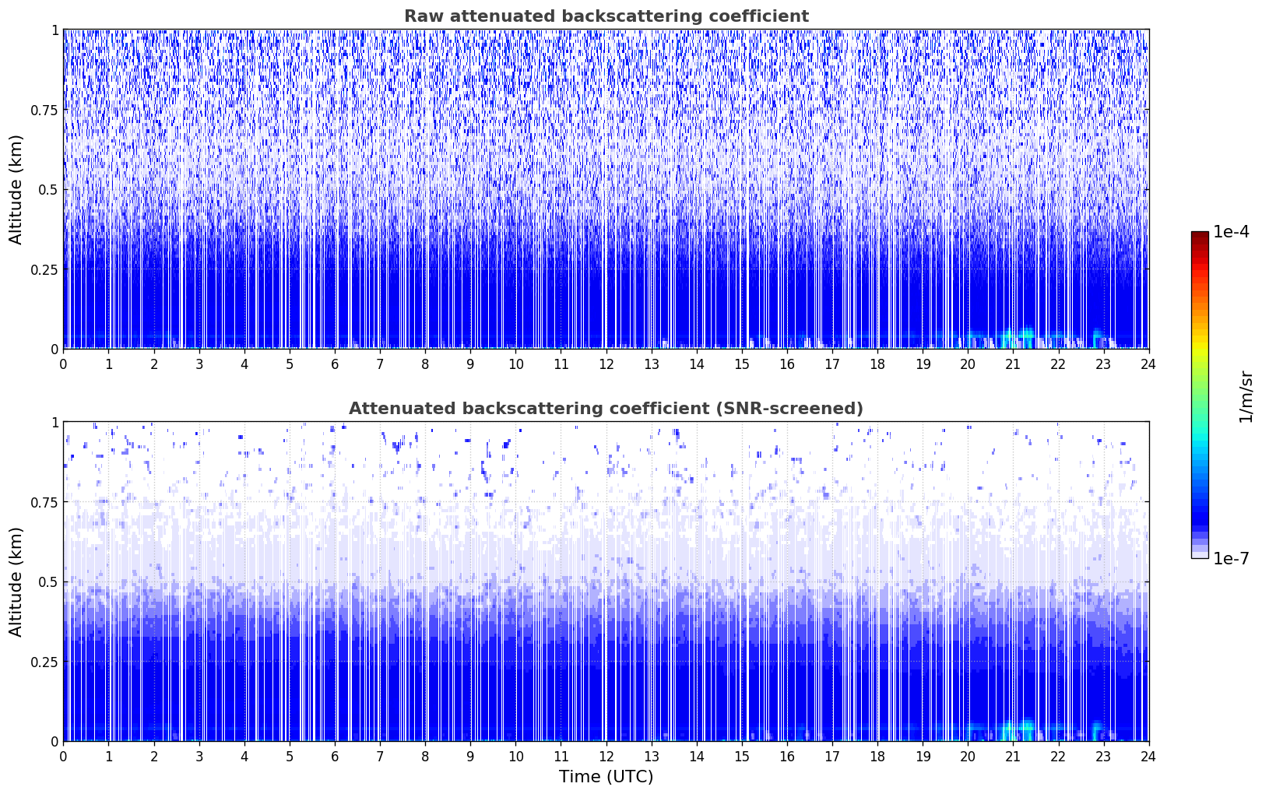The width and height of the screenshot is (1262, 794).
Task: Pick the dark red top of the colorbar
Action: [1200, 236]
